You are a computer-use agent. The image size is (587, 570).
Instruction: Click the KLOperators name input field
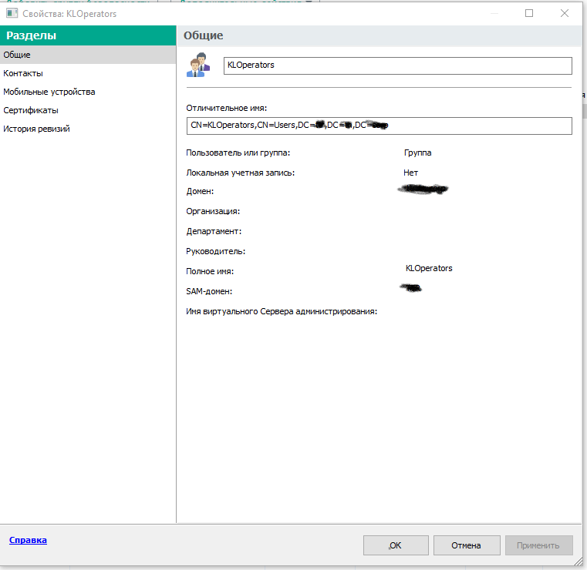[397, 65]
